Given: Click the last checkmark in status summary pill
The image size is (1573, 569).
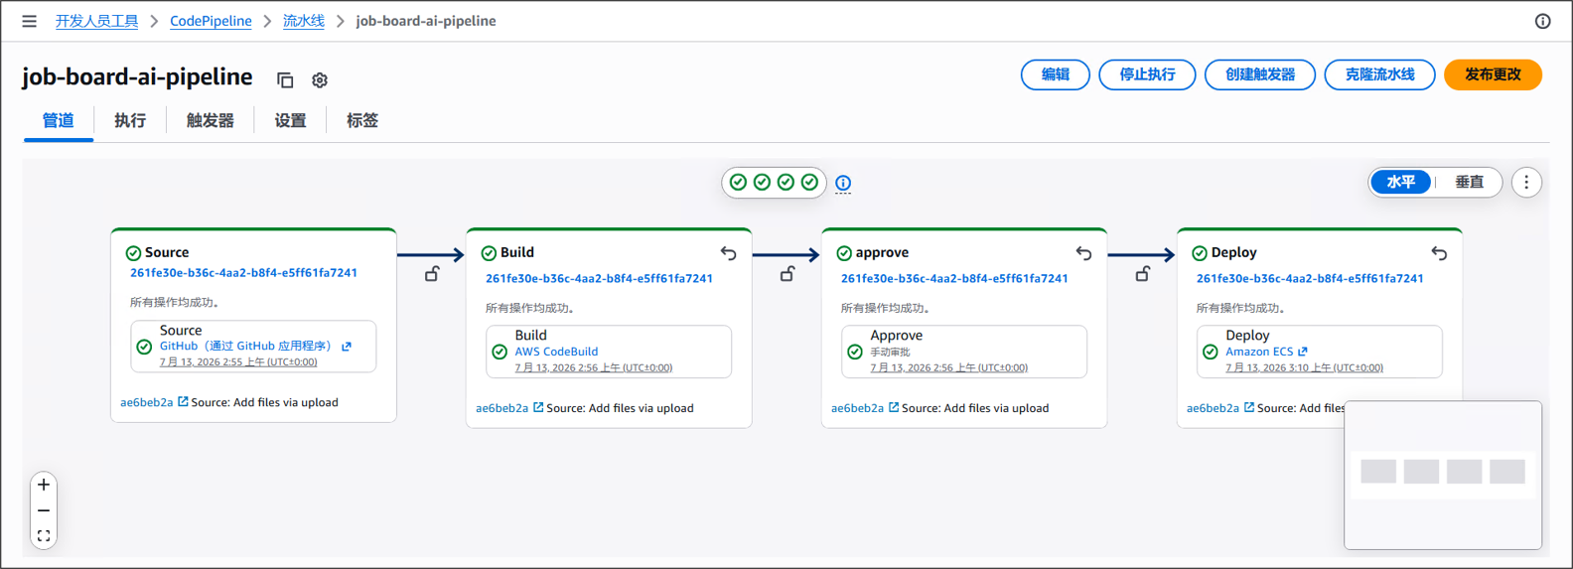Looking at the screenshot, I should pos(809,182).
